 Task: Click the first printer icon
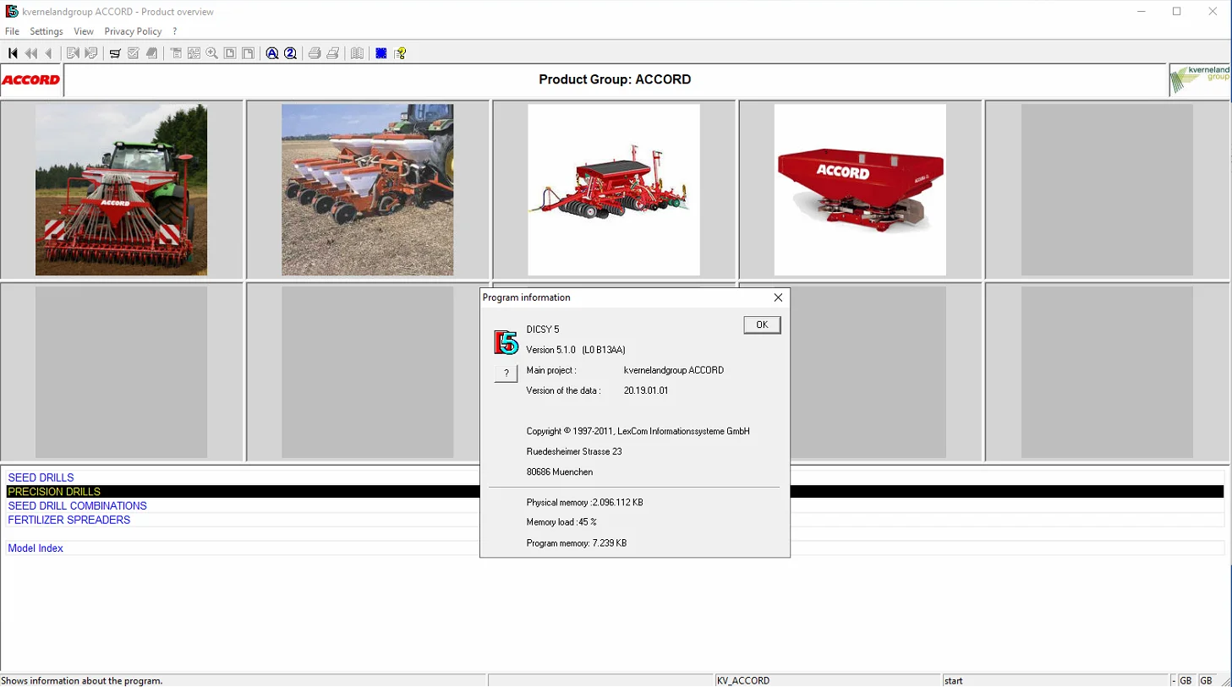coord(315,53)
